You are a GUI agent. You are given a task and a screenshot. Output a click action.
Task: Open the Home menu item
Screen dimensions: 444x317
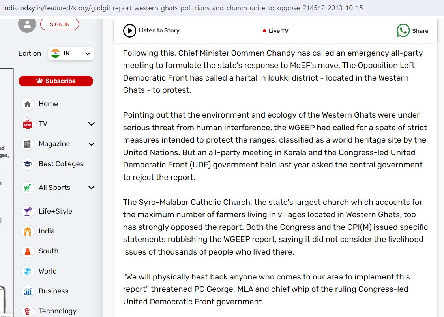point(48,104)
